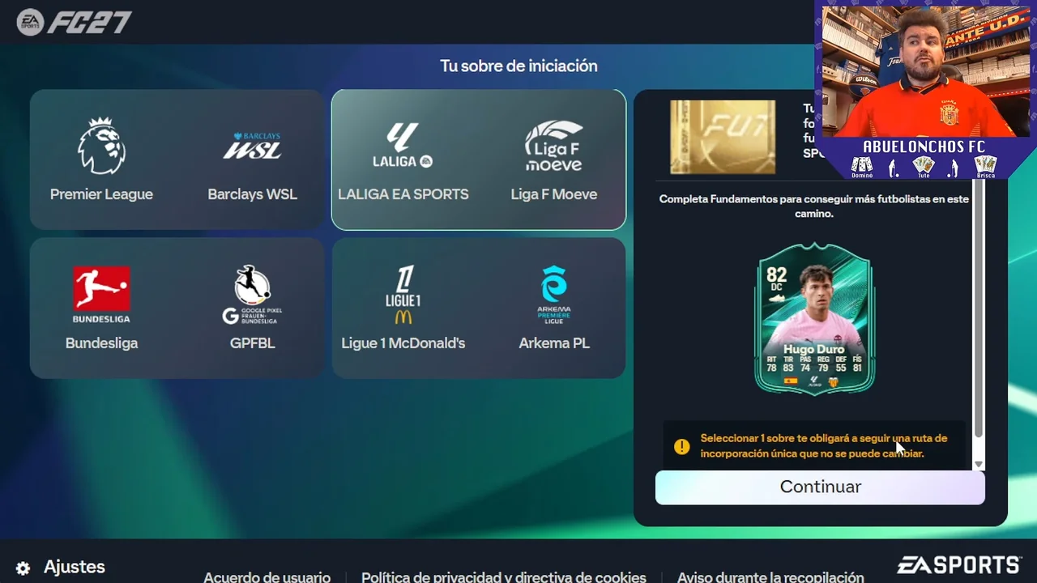1037x583 pixels.
Task: Open Política de privacidad y cookies link
Action: coord(504,577)
